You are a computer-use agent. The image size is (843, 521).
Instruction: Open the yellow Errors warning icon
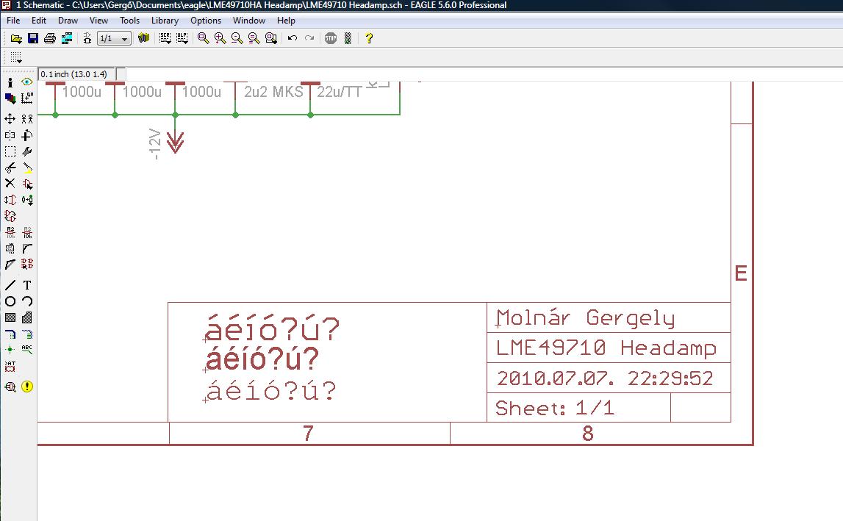click(27, 387)
